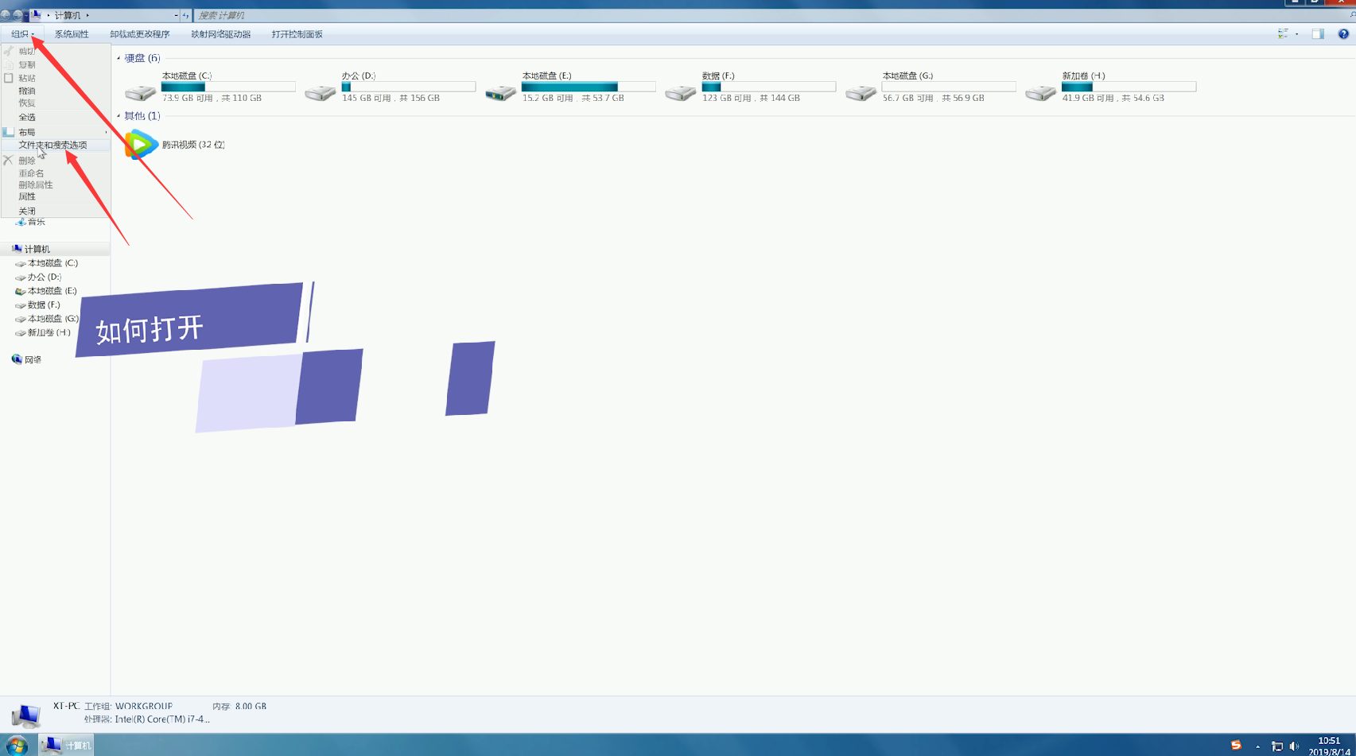Click the change view icon
Viewport: 1356px width, 756px height.
coord(1283,34)
